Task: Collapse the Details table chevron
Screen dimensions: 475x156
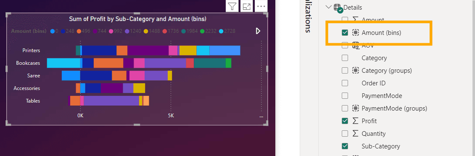Action: (328, 7)
